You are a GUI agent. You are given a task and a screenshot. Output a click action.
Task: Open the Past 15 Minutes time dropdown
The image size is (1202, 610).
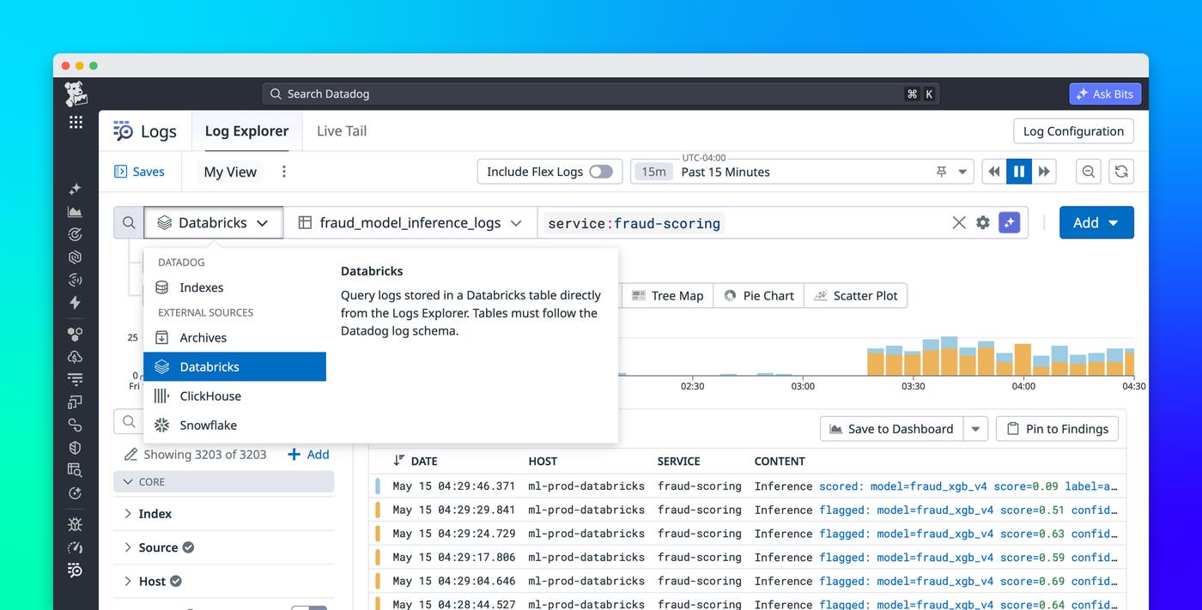click(x=802, y=172)
